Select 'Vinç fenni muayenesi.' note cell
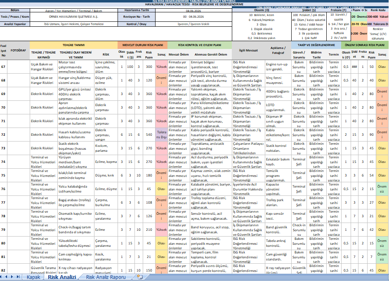The image size is (389, 281). 278,80
